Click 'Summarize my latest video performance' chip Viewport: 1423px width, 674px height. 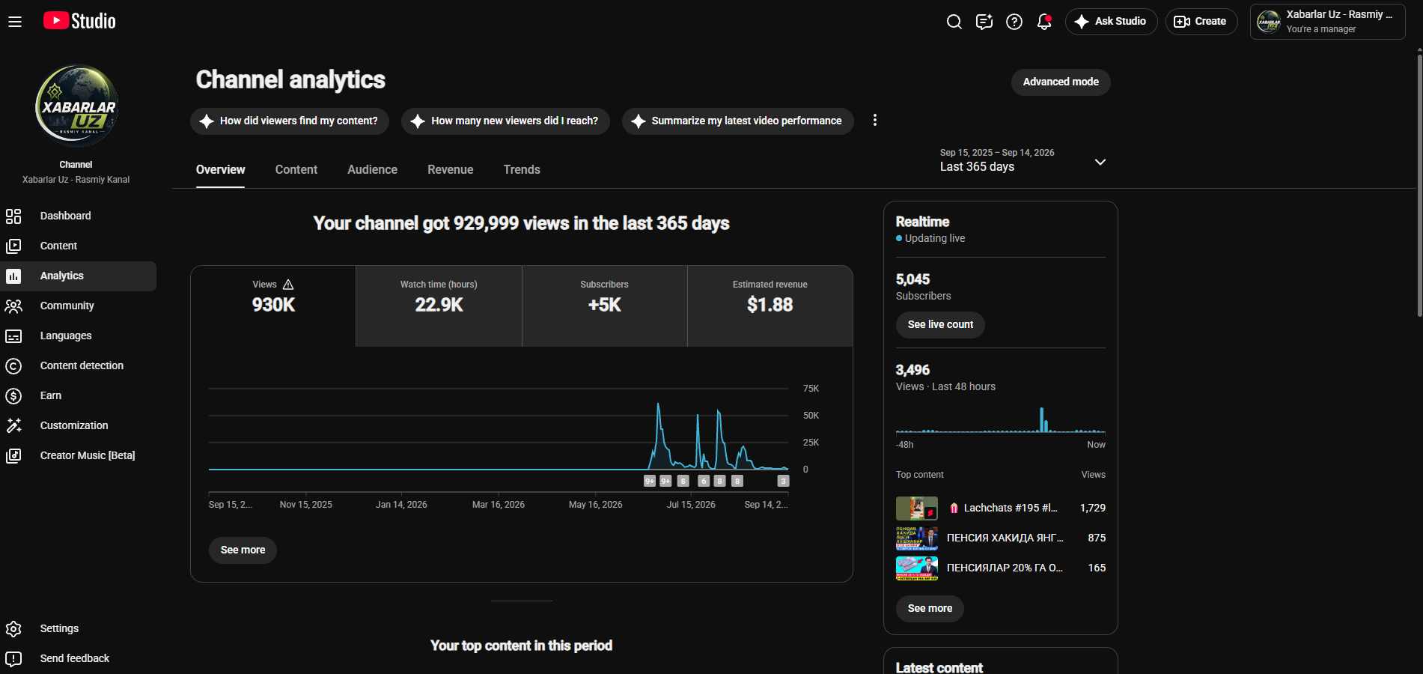pos(737,121)
